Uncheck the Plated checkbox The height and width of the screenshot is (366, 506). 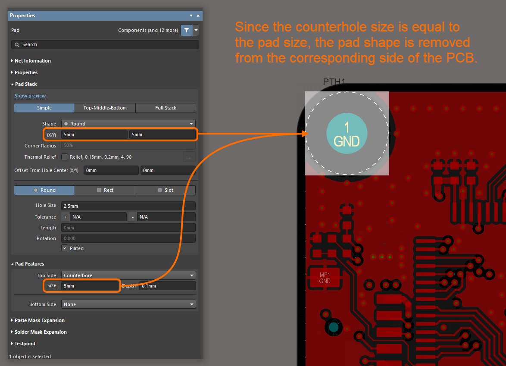(65, 248)
